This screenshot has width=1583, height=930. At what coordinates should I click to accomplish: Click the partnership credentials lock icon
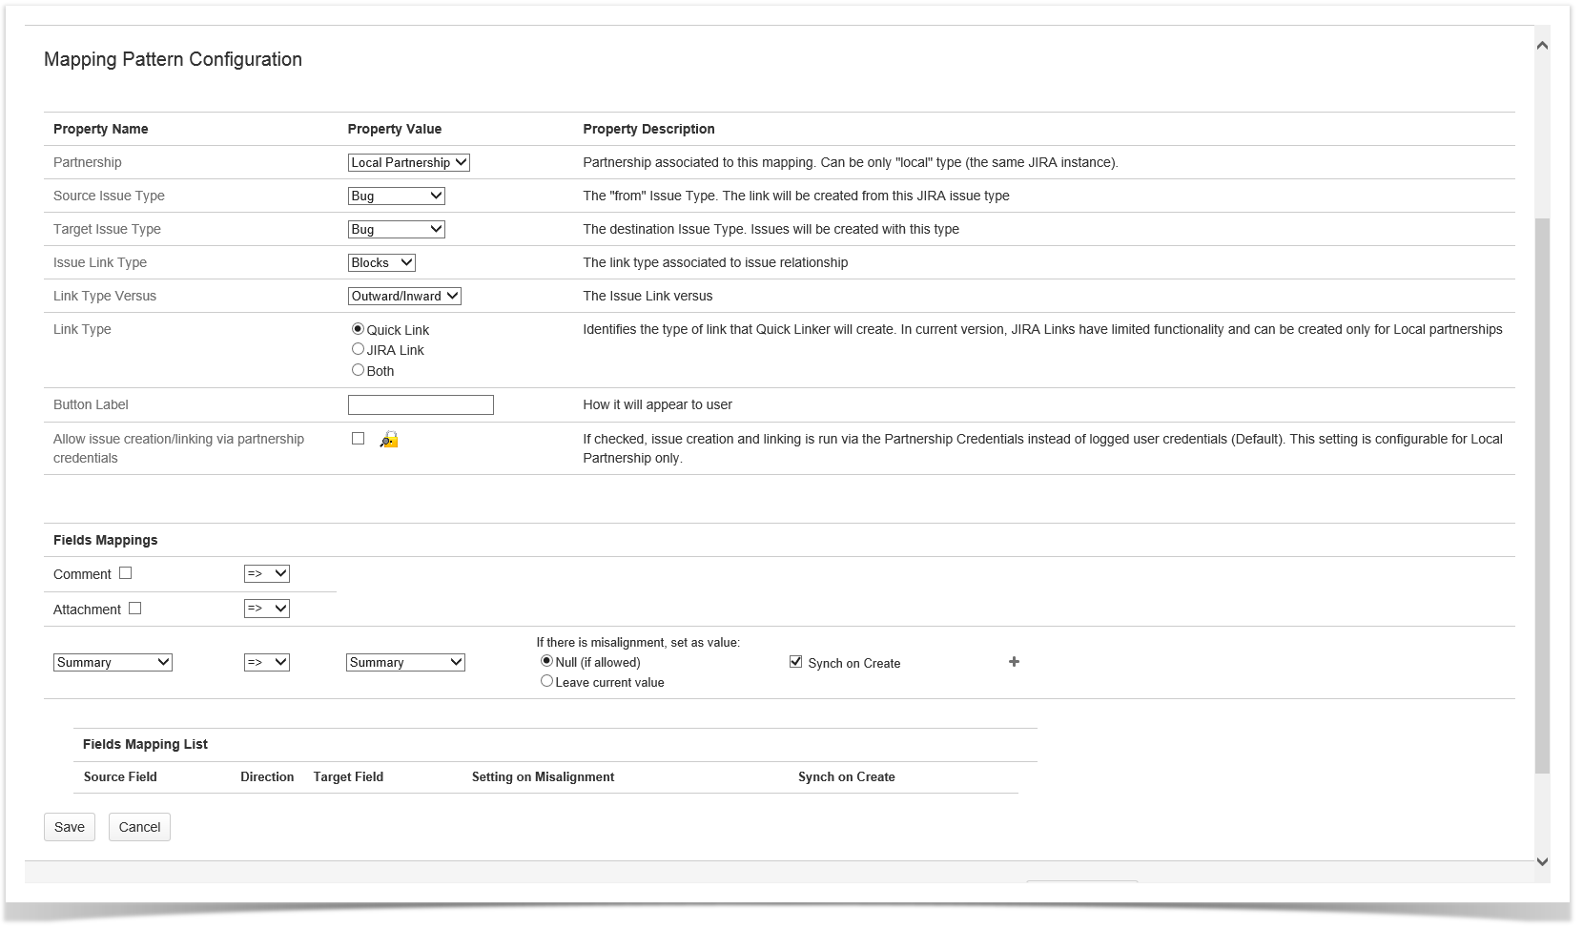pos(389,440)
